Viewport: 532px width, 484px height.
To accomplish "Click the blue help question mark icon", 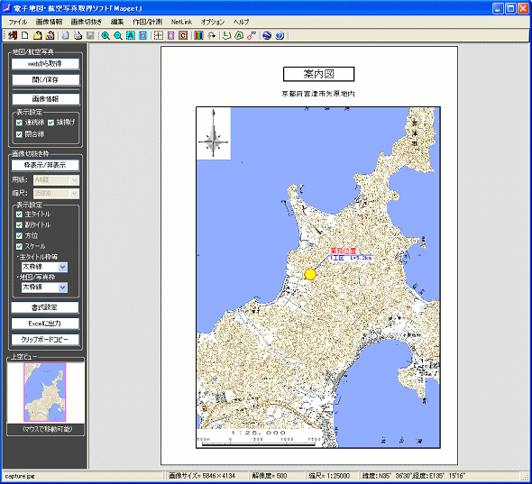I will pyautogui.click(x=280, y=36).
